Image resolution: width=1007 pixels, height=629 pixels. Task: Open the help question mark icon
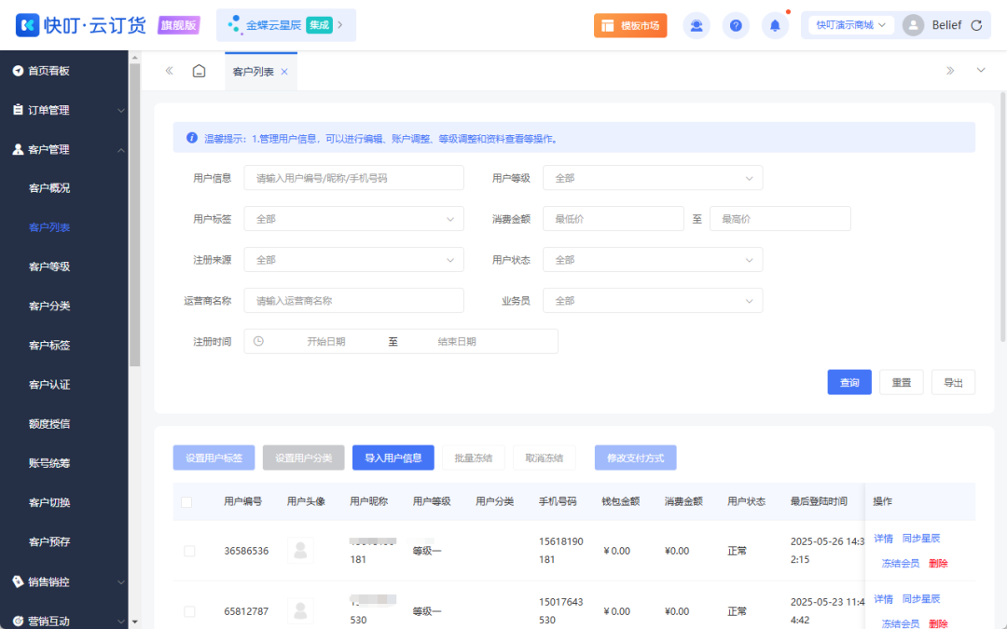(736, 25)
